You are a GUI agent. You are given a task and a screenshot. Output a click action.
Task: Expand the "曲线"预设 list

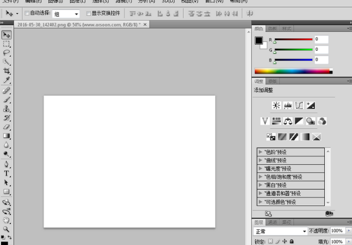click(260, 160)
